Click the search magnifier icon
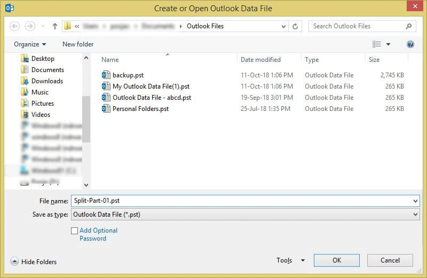 (408, 26)
